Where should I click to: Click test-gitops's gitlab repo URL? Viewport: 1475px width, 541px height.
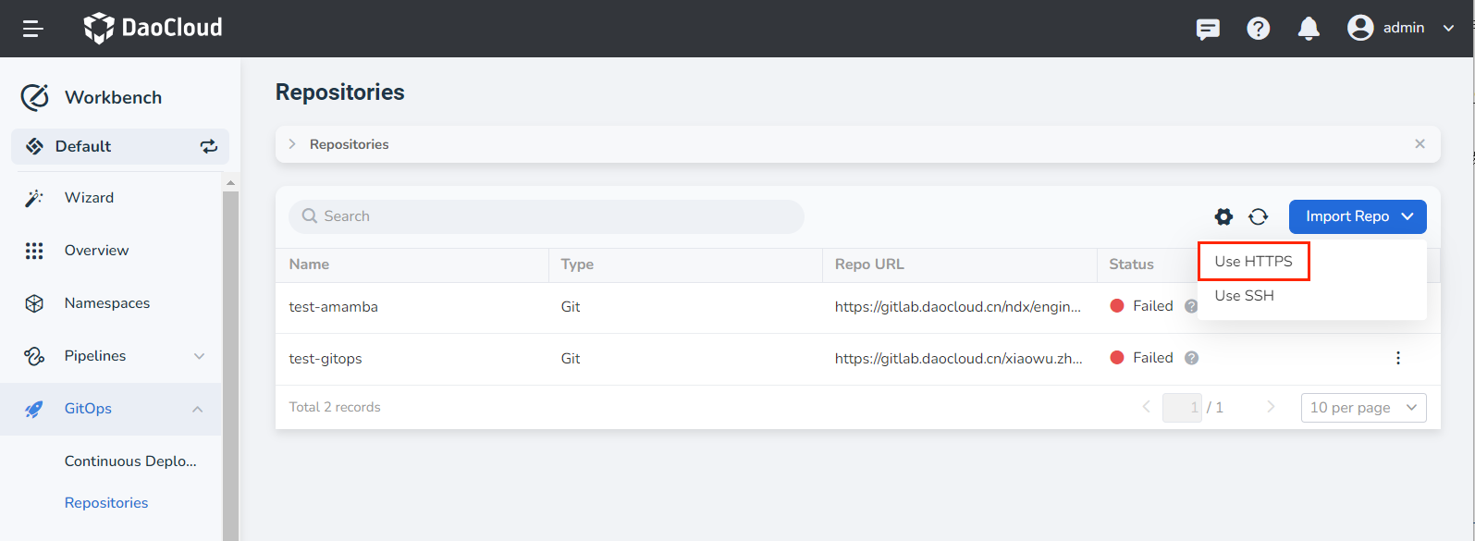(959, 359)
